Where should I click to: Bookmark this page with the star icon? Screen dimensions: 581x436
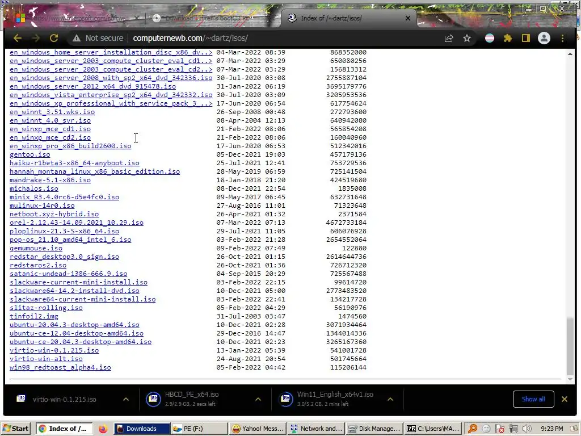click(467, 38)
